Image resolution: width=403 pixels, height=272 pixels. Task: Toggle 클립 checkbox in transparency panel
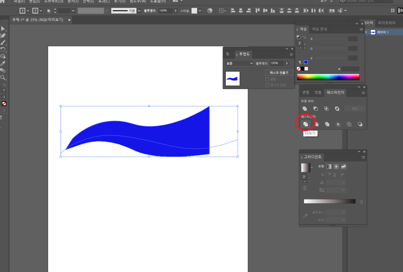point(267,79)
